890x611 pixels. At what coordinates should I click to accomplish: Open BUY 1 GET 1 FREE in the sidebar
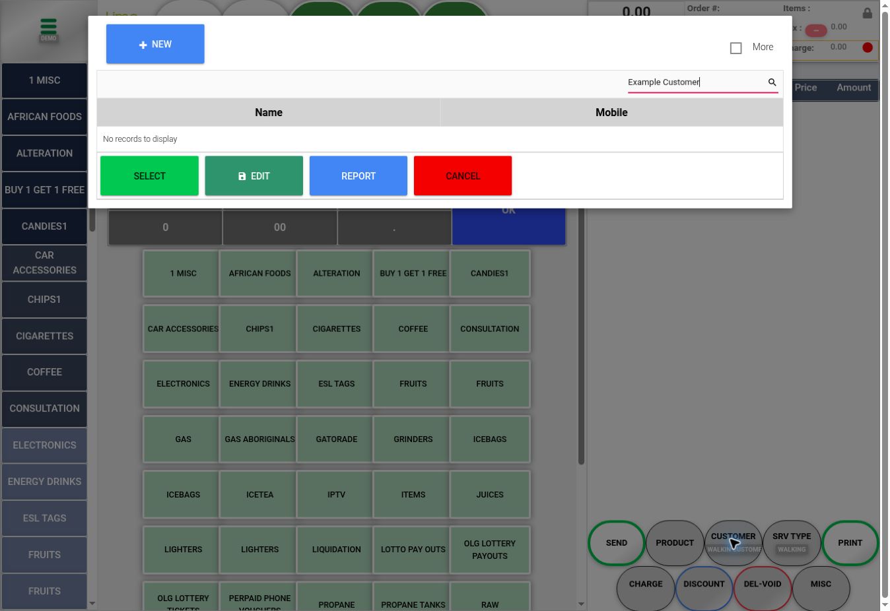pos(44,190)
